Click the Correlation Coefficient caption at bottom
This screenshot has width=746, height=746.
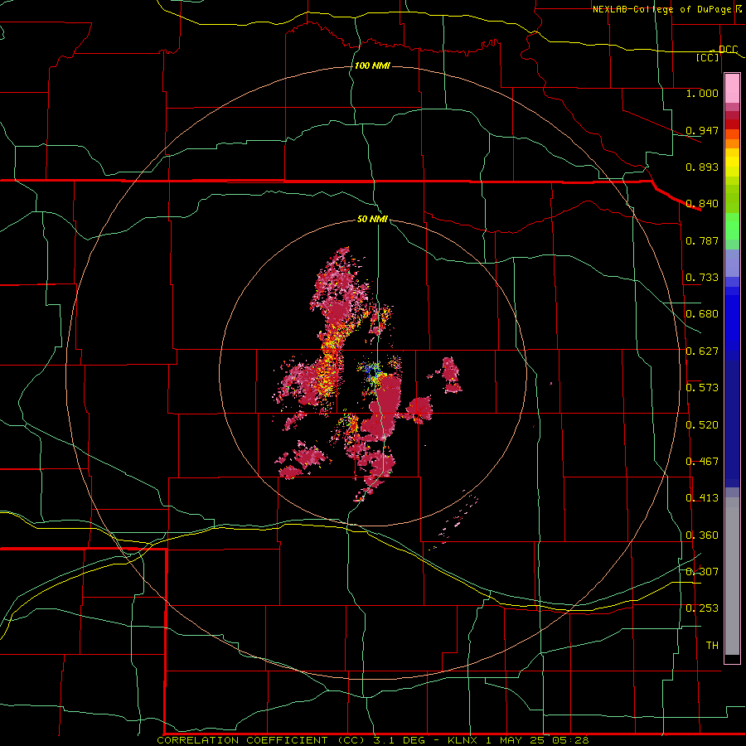click(373, 740)
